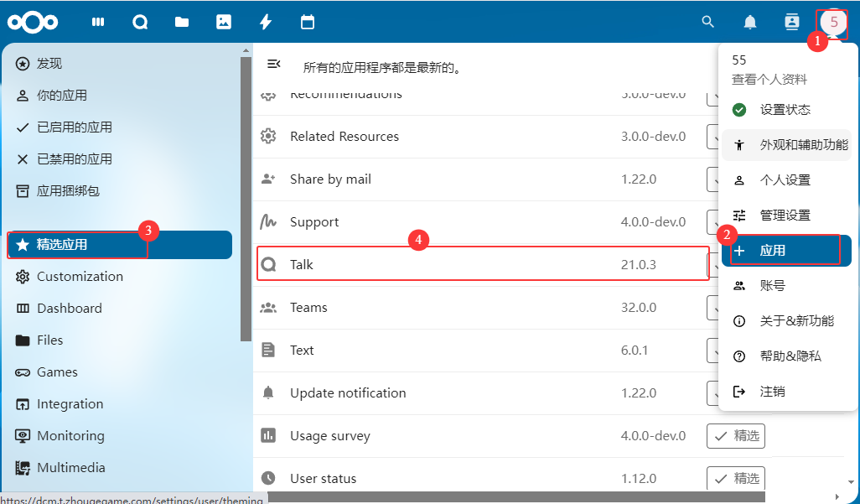860x504 pixels.
Task: Open the Photos app icon
Action: 224,23
